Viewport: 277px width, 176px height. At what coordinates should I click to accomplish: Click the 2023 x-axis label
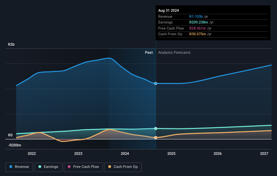tap(78, 154)
